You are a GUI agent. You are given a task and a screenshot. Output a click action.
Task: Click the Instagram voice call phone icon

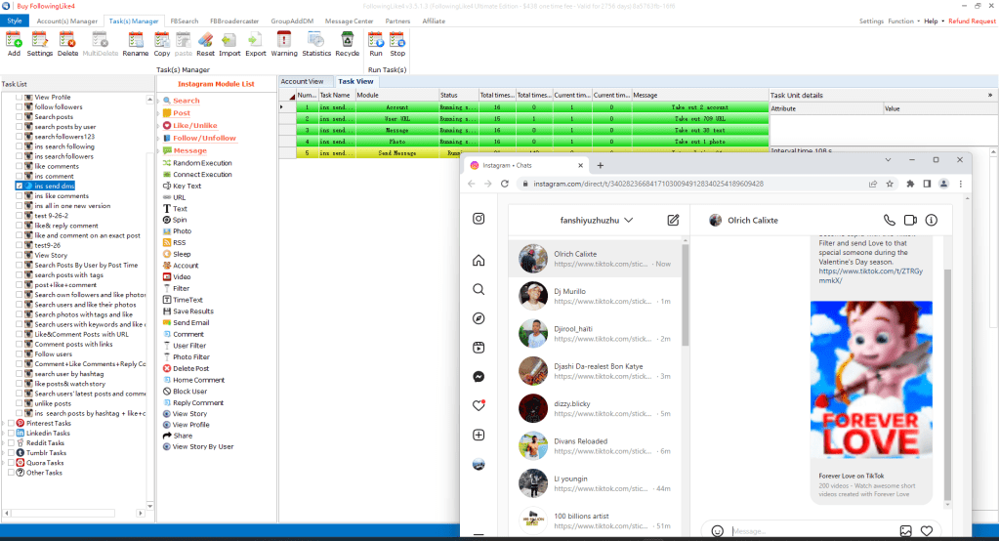[889, 221]
